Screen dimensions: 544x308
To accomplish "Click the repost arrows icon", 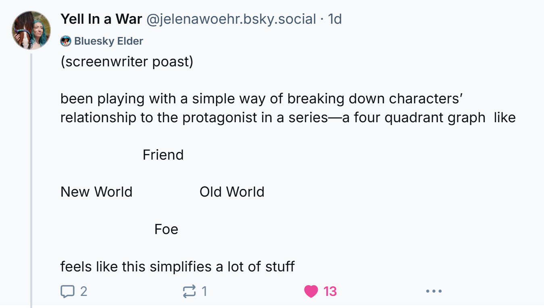I will click(x=189, y=291).
